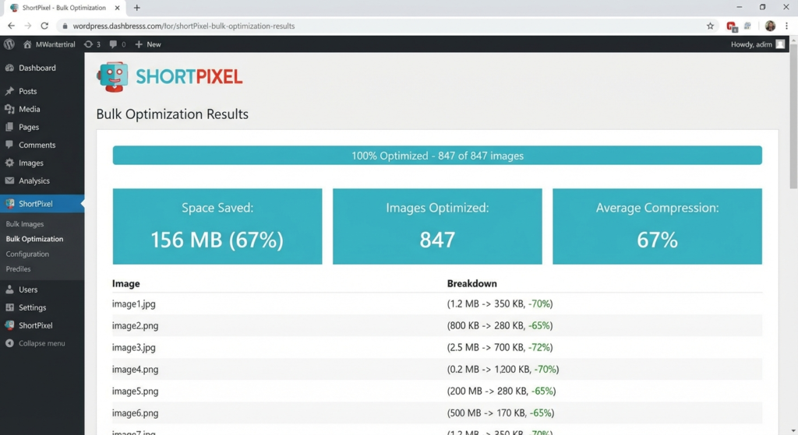Click the user profile avatar in Chrome toolbar
Screen dimensions: 798x435
[770, 26]
